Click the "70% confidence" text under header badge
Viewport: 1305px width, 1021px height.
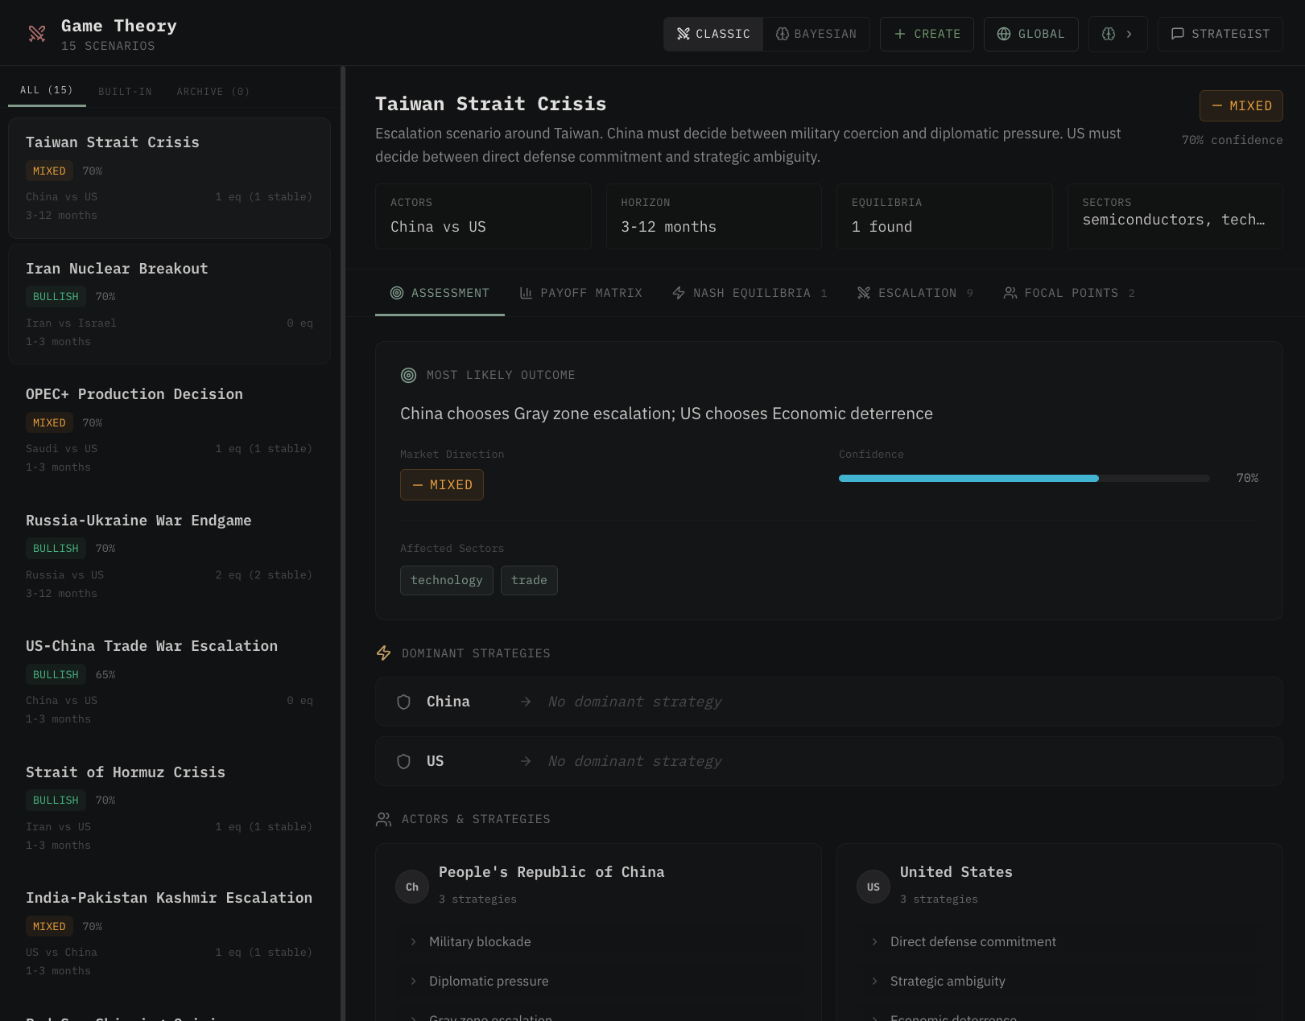pyautogui.click(x=1232, y=140)
